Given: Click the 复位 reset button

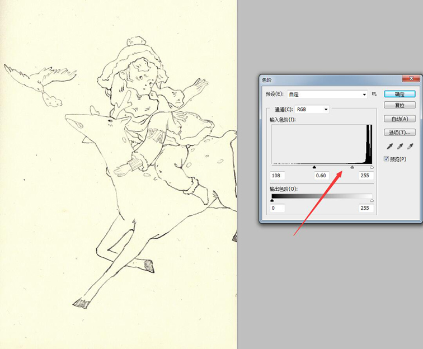Looking at the screenshot, I should [399, 105].
